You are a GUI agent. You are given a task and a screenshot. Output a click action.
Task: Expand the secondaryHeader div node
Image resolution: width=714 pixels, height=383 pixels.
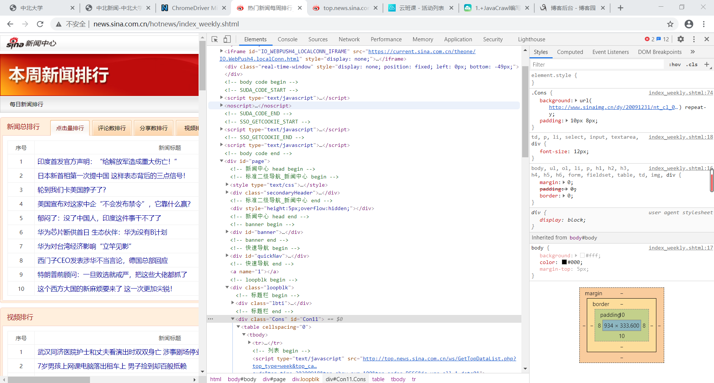[x=227, y=193]
